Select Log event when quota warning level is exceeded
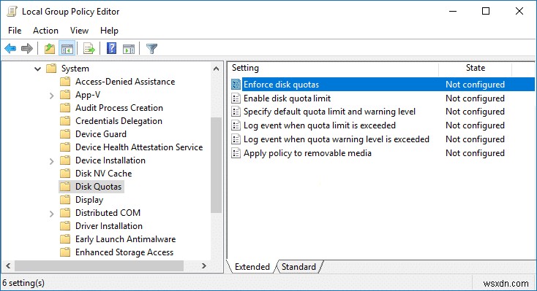The width and height of the screenshot is (537, 291). coord(337,139)
